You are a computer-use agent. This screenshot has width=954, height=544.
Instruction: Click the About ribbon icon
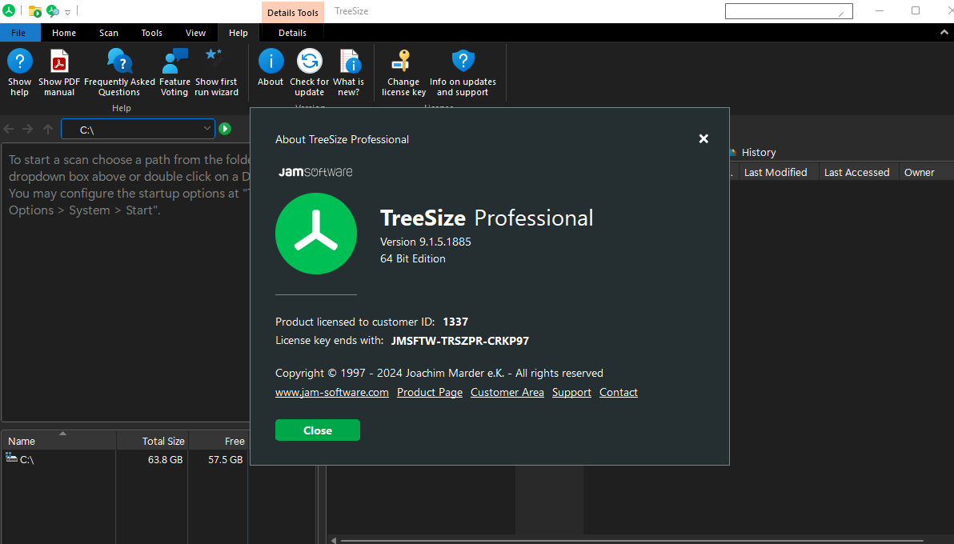(x=271, y=68)
